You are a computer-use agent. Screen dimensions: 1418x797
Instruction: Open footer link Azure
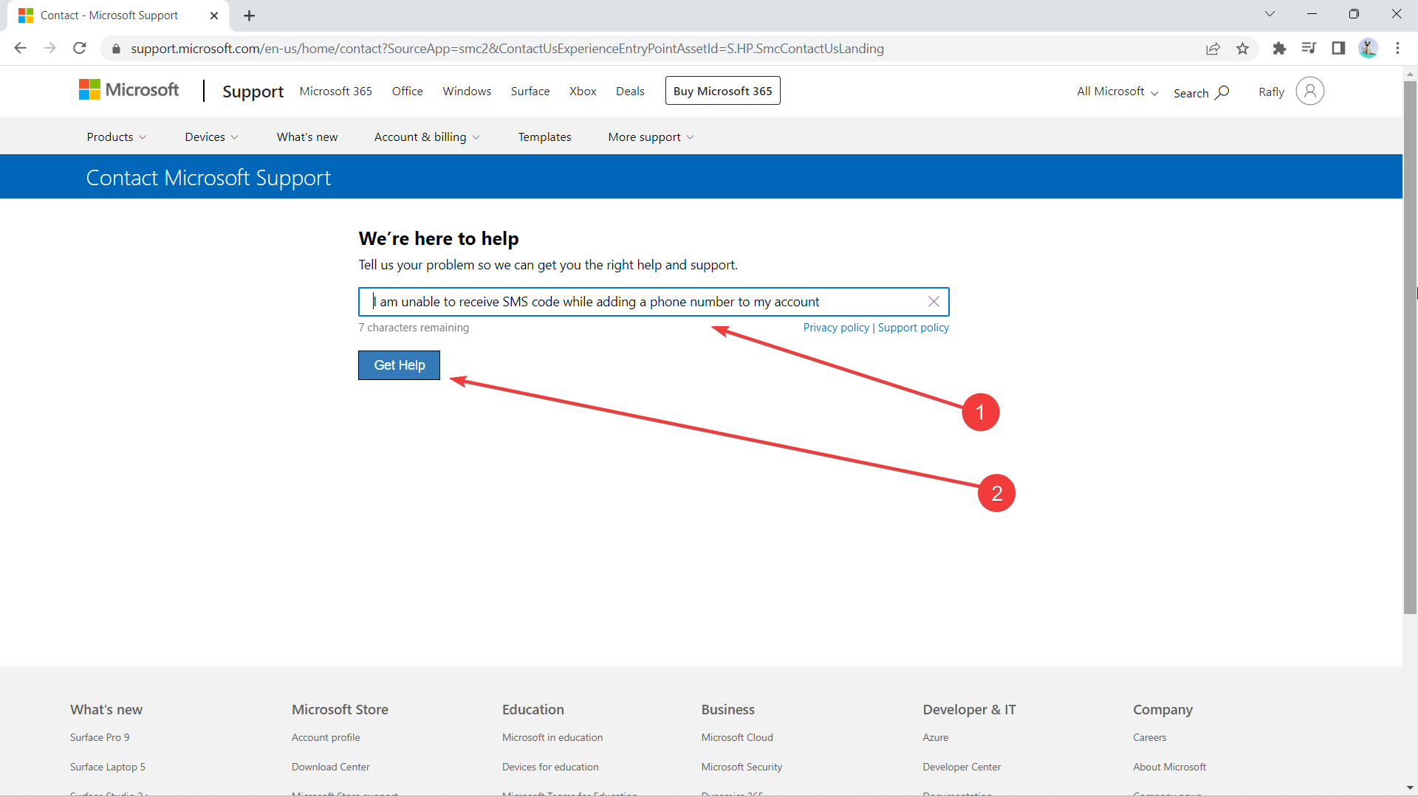tap(936, 738)
